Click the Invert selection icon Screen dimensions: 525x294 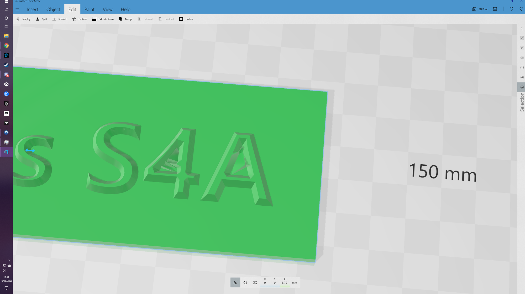click(x=522, y=78)
